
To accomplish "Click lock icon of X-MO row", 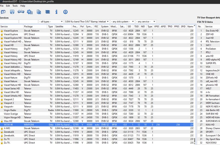I will (2, 128).
